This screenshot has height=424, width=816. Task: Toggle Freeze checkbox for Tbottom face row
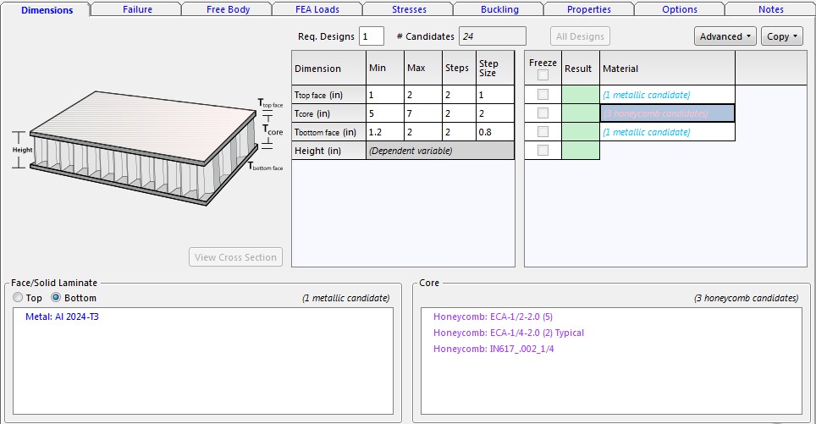pos(543,132)
